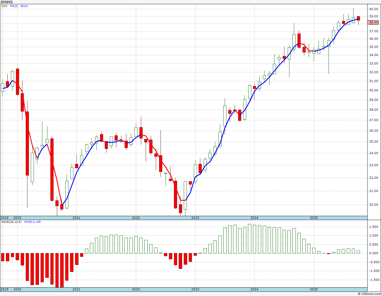
Task: Click the 26.00 price axis label
Action: [374, 131]
